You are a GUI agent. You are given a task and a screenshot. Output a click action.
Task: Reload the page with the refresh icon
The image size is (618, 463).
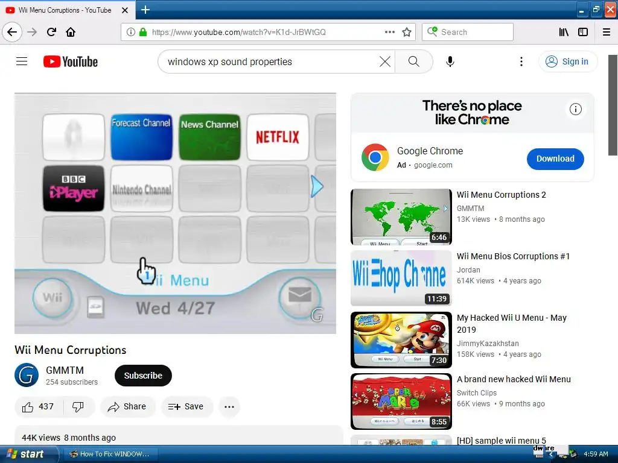pyautogui.click(x=51, y=32)
